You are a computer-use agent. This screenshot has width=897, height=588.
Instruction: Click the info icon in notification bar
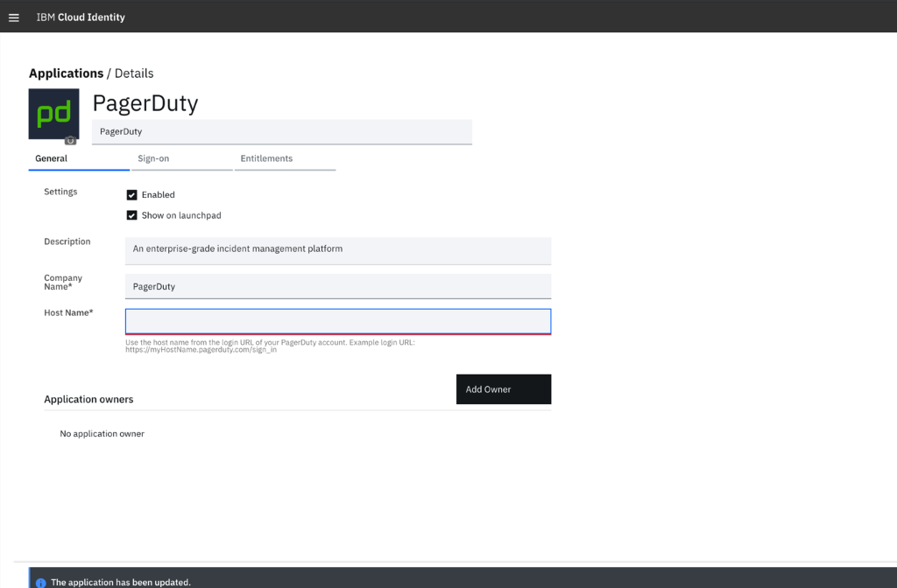[x=40, y=583]
